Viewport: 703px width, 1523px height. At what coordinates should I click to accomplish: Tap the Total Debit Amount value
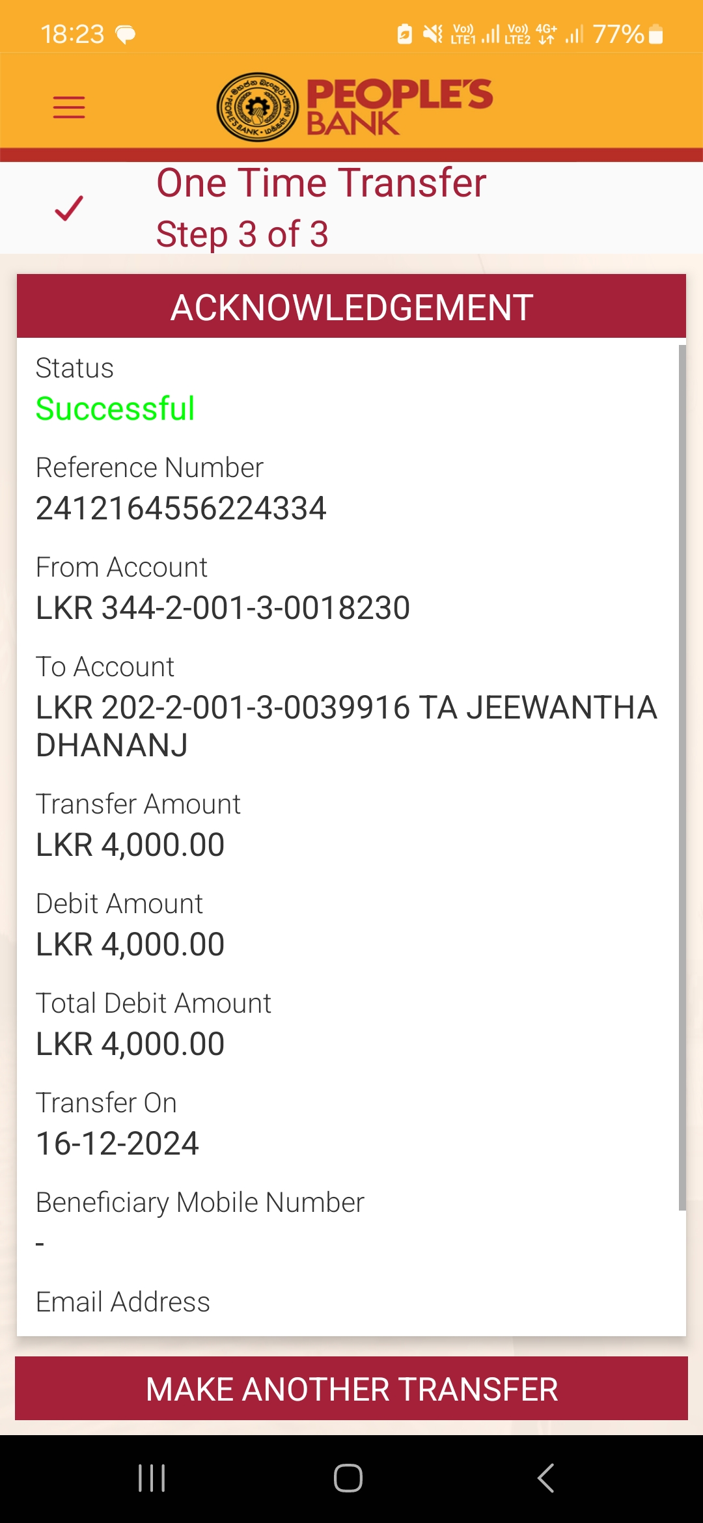[x=130, y=1044]
